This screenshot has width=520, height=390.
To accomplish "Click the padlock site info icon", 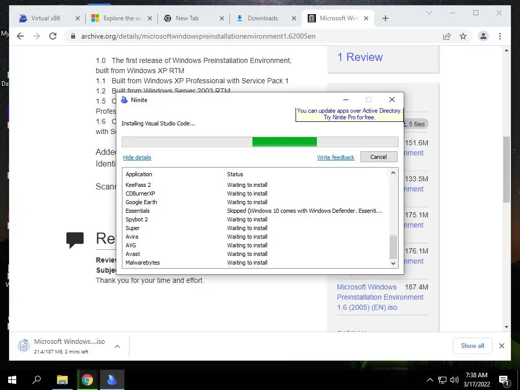I will (x=73, y=36).
